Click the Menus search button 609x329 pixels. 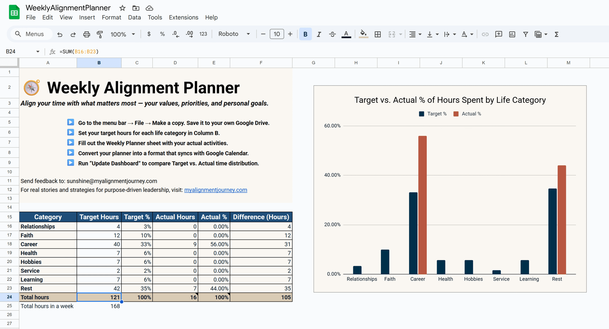tap(29, 34)
